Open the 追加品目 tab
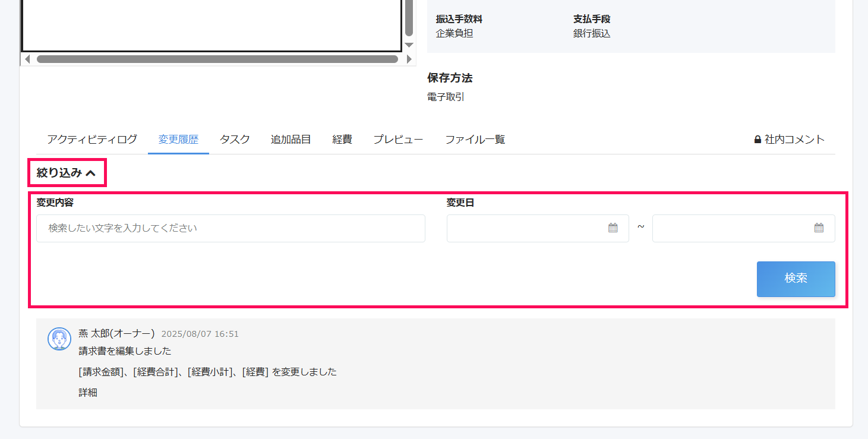The height and width of the screenshot is (439, 868). [x=291, y=140]
